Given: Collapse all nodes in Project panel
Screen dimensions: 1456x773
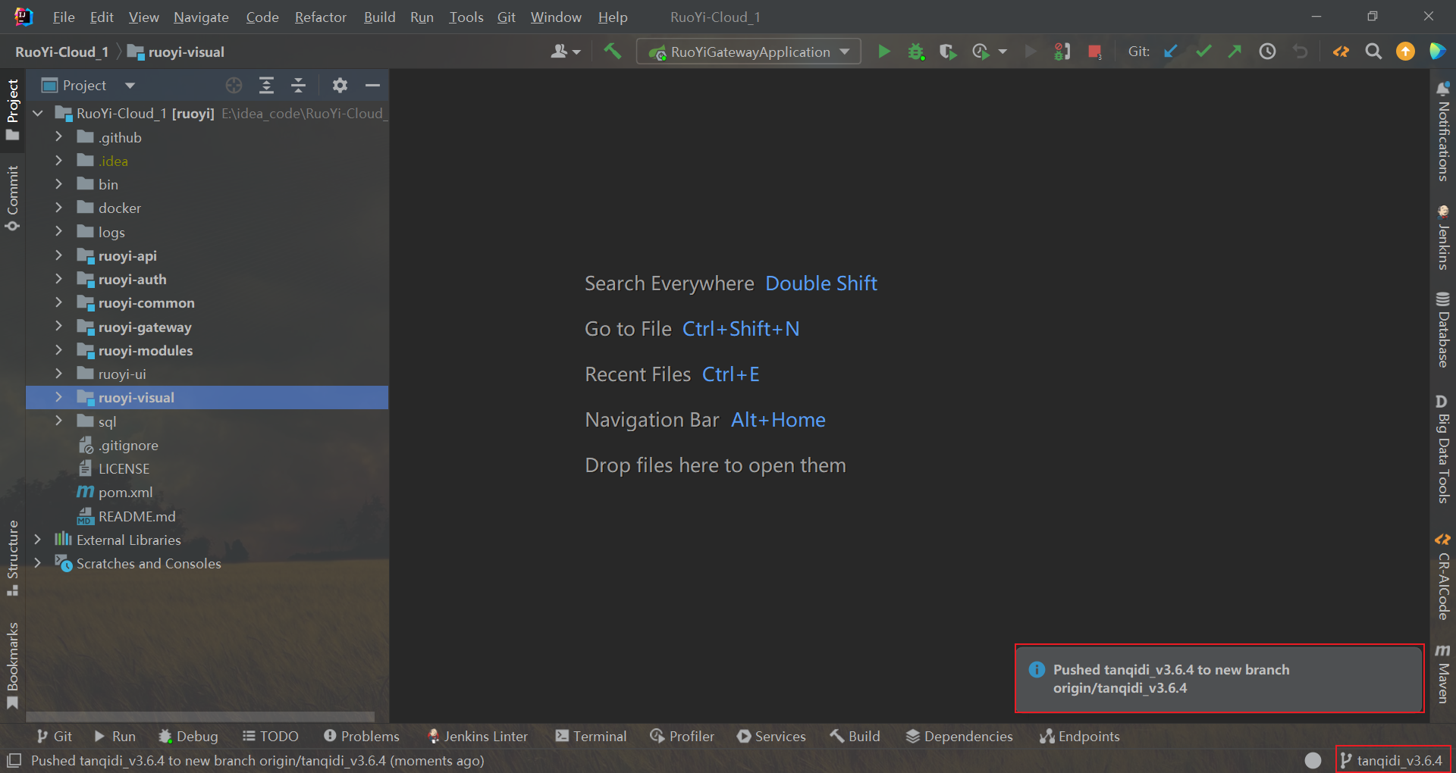Looking at the screenshot, I should tap(298, 86).
